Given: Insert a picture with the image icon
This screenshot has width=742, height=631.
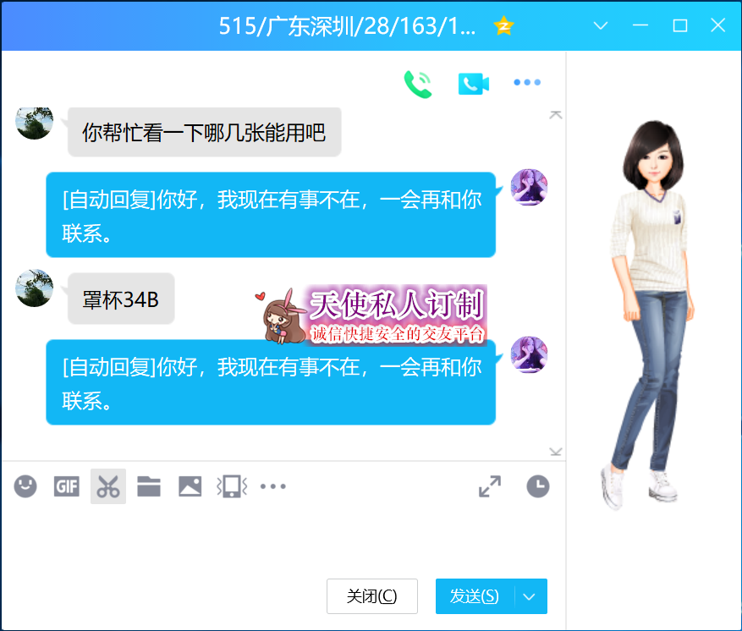Looking at the screenshot, I should pos(190,486).
